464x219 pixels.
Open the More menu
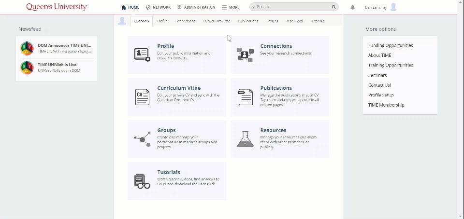[231, 7]
